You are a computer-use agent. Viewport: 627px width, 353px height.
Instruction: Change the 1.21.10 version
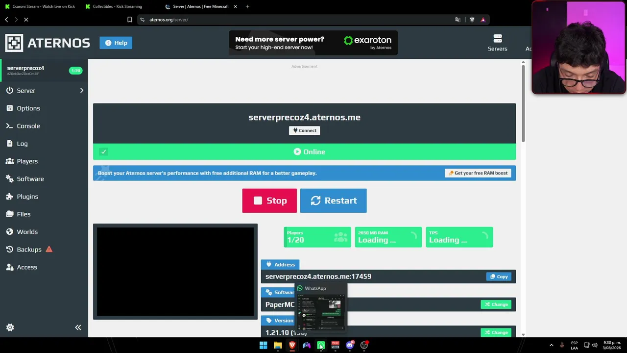pos(496,332)
